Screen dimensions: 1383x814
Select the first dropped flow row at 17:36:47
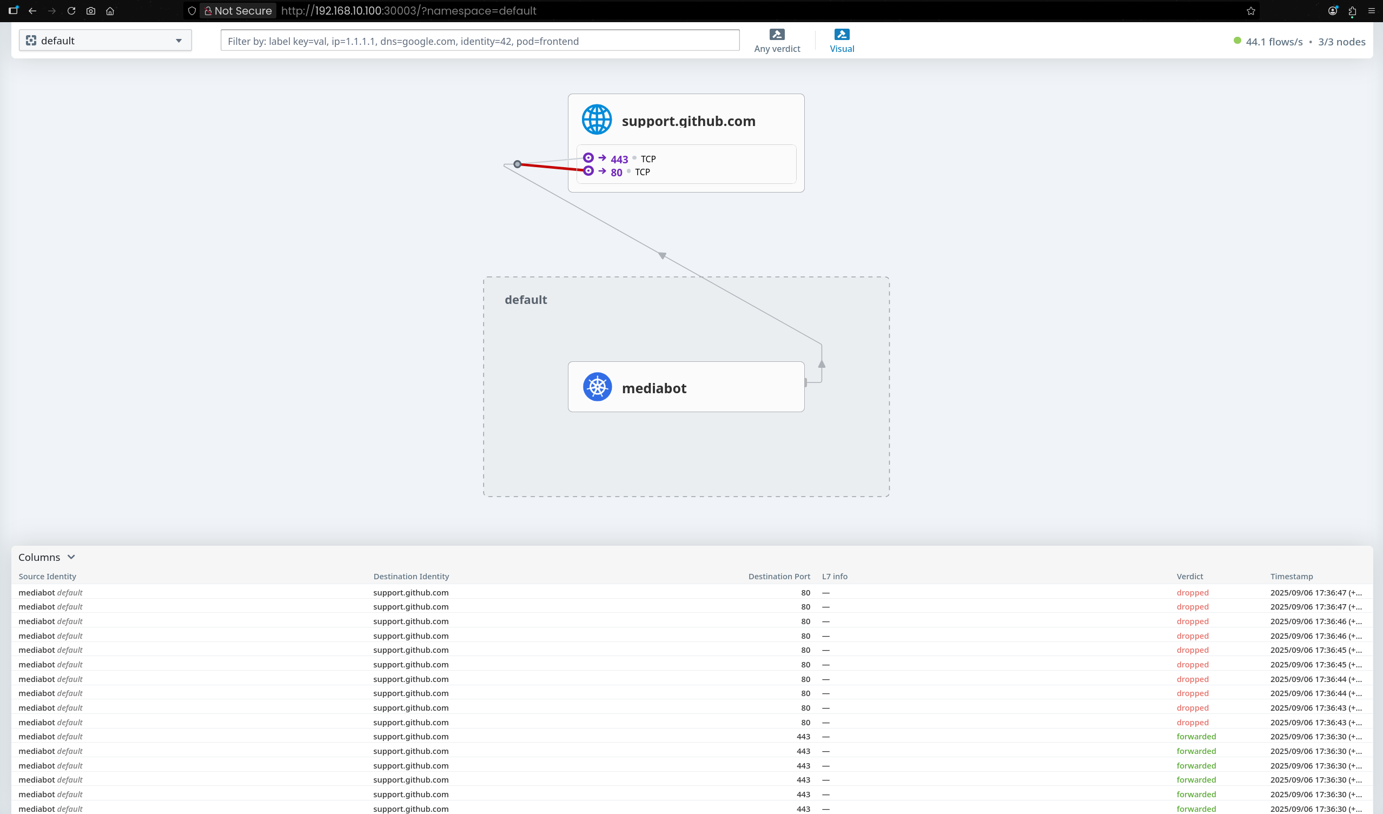(691, 592)
